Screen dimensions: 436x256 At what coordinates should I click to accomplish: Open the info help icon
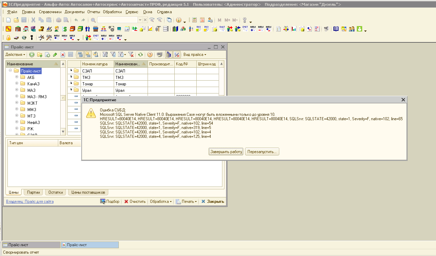[x=178, y=20]
